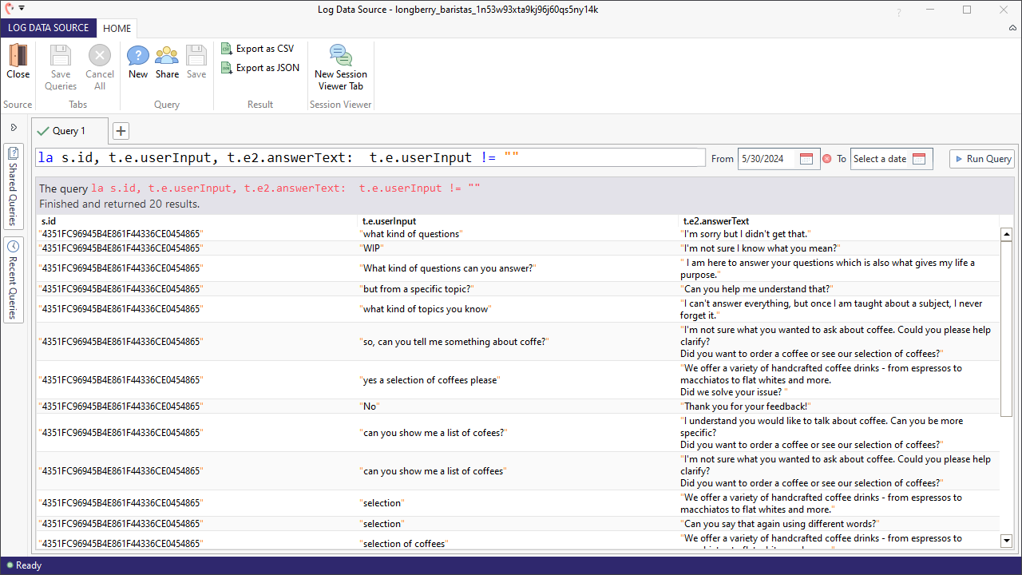Screen dimensions: 1022x575
Task: Collapse the ribbon using the chevron
Action: (1012, 28)
